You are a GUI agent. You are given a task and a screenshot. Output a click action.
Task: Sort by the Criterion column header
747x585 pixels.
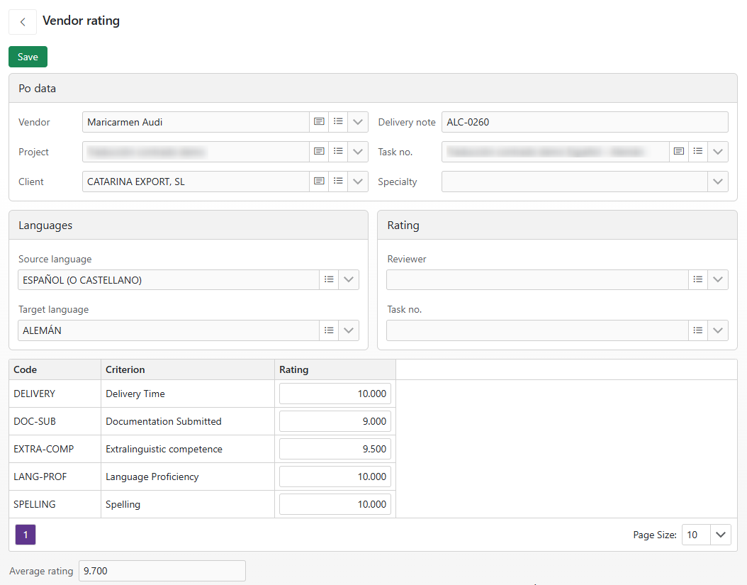188,369
